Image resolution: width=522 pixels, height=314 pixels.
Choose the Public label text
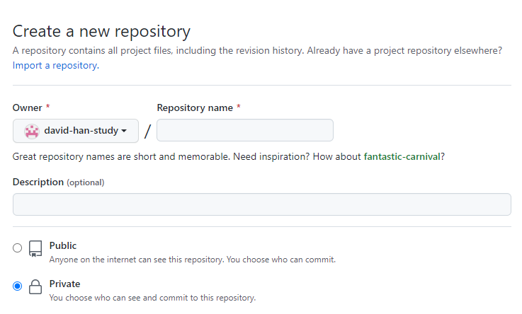pyautogui.click(x=63, y=245)
